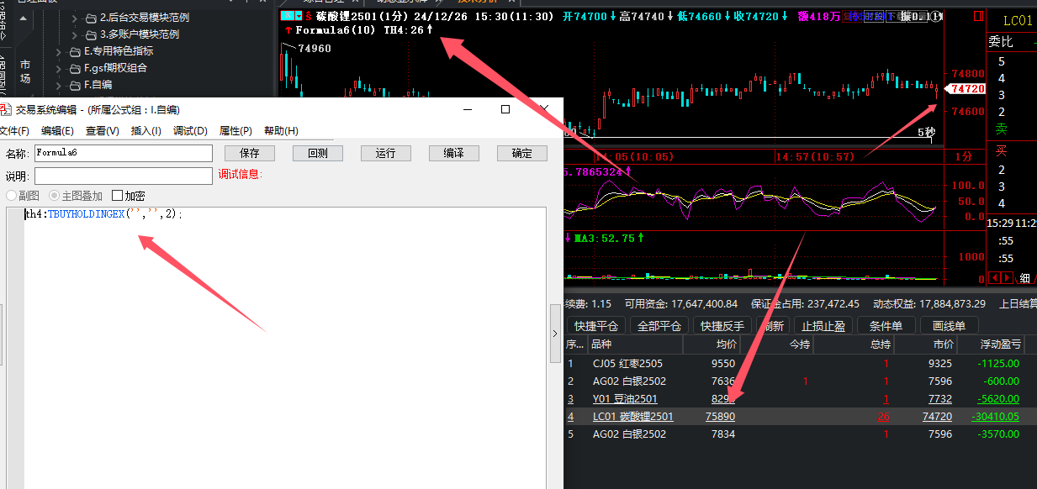This screenshot has width=1037, height=489.
Task: Select the LC01 碳酸锂2501 position row
Action: (x=800, y=417)
